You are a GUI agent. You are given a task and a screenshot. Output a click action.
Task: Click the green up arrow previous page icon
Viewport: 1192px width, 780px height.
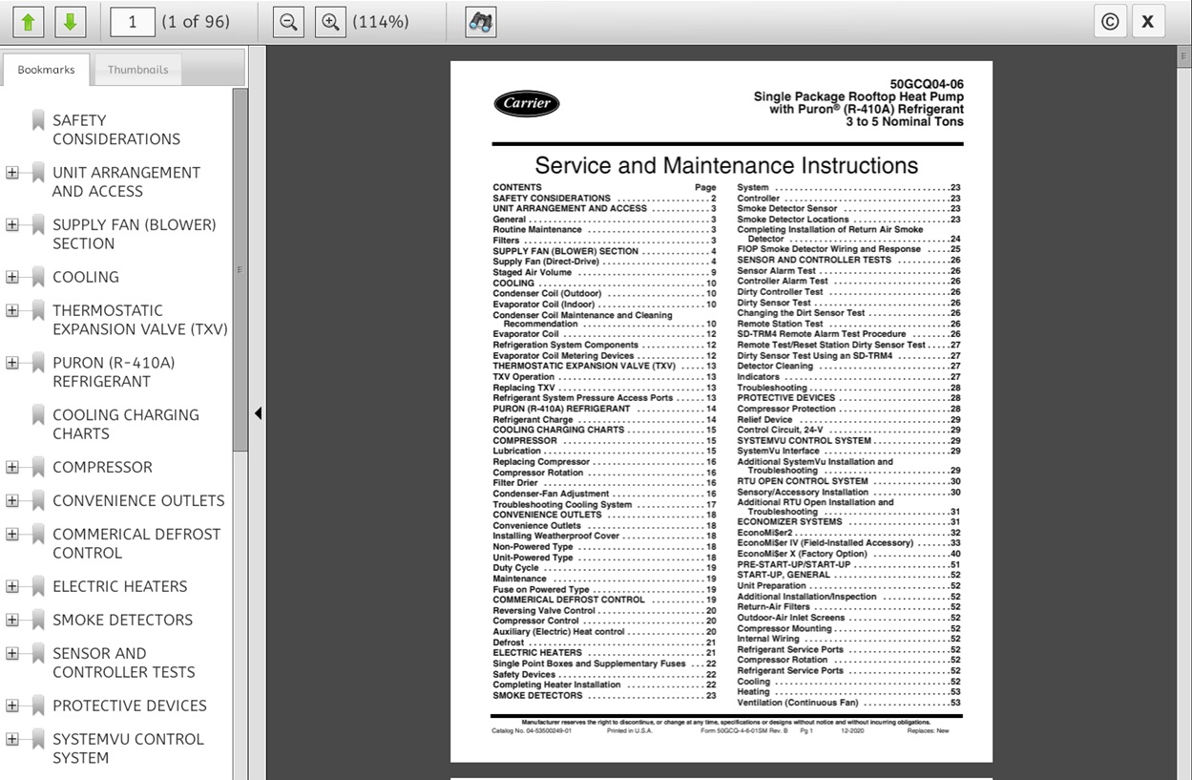[29, 22]
